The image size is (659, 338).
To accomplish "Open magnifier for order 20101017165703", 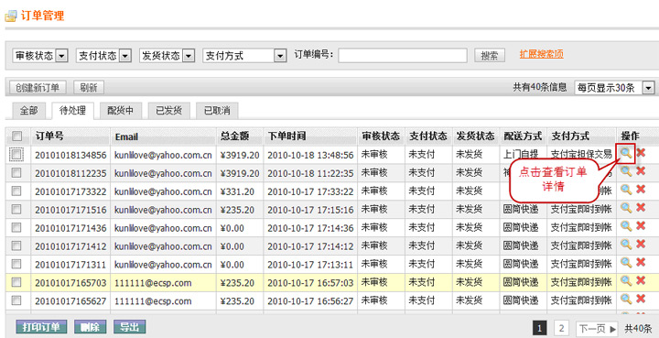I will 626,281.
